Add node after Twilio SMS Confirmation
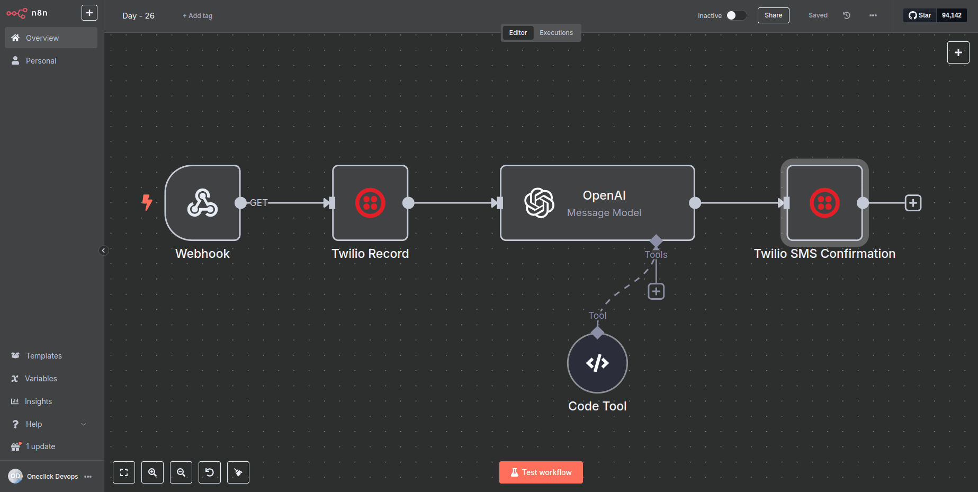The width and height of the screenshot is (978, 492). pyautogui.click(x=913, y=203)
